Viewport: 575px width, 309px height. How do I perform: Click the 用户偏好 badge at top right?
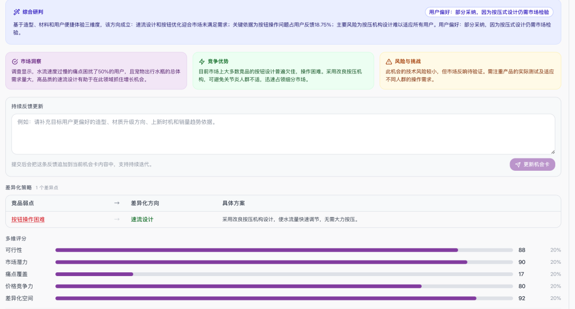pos(489,12)
